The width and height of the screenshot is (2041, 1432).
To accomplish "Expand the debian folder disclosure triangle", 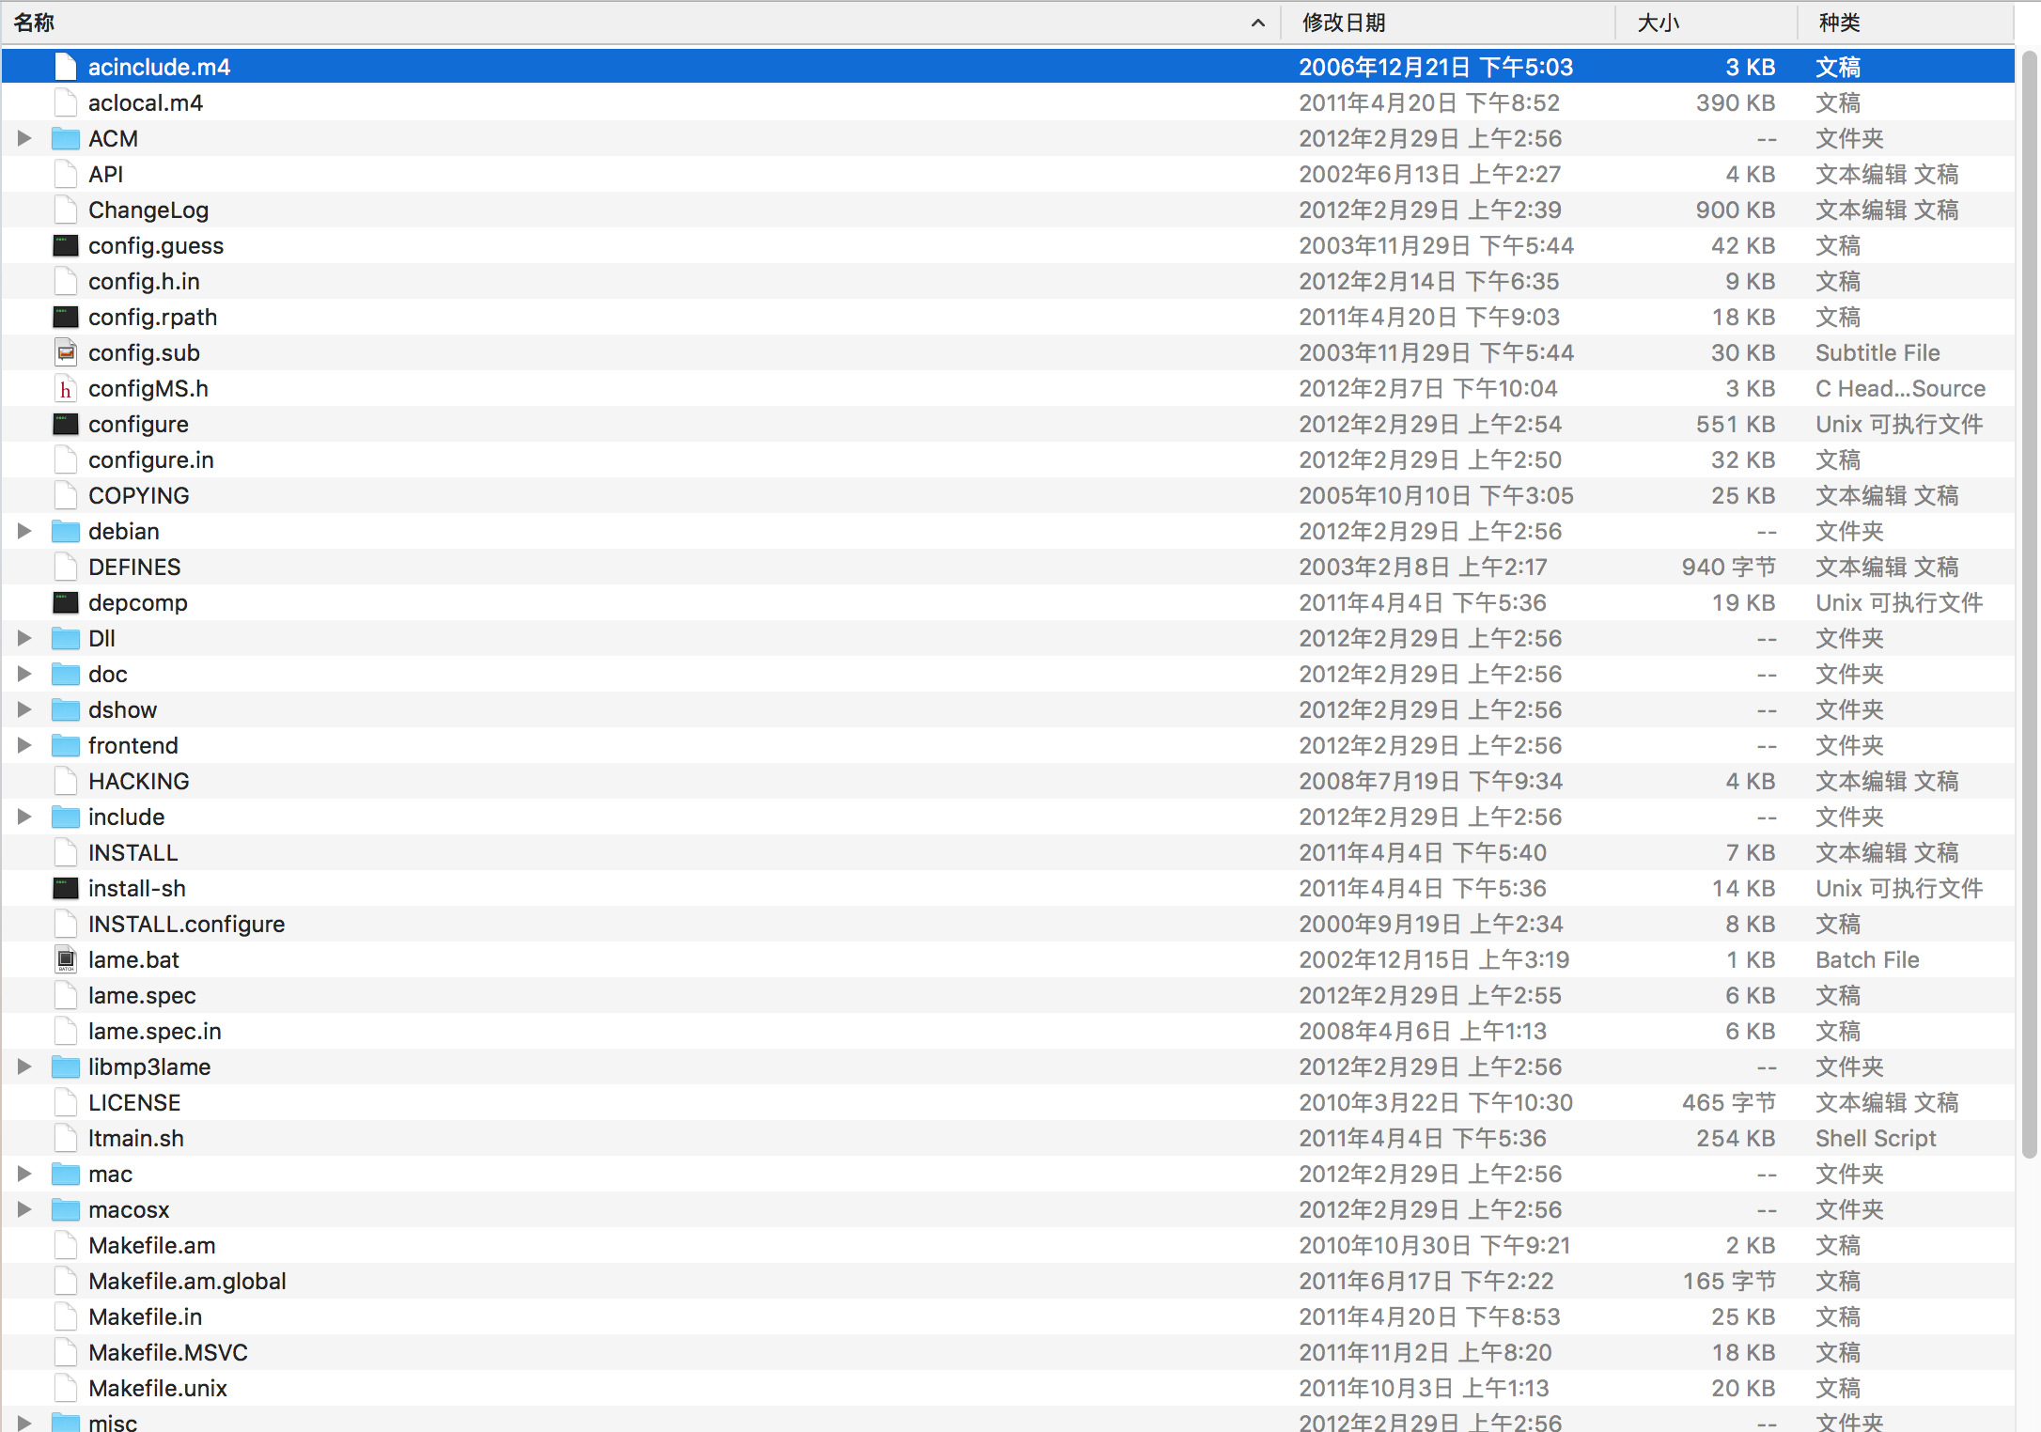I will (x=24, y=531).
